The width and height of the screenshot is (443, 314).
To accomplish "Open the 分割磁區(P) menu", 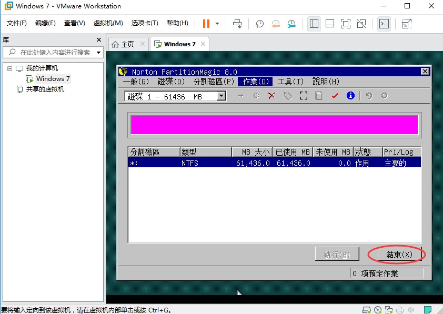I will point(214,82).
